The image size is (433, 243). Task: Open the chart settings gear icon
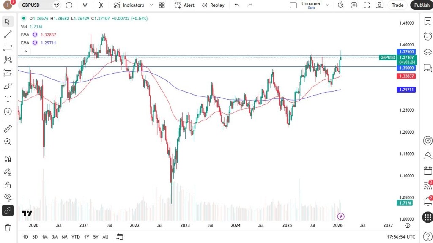click(354, 5)
